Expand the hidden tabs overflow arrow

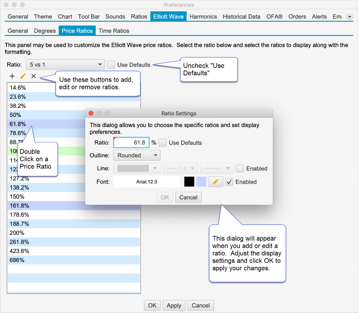tap(349, 17)
